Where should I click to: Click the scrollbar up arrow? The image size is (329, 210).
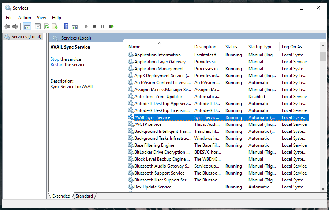point(323,46)
